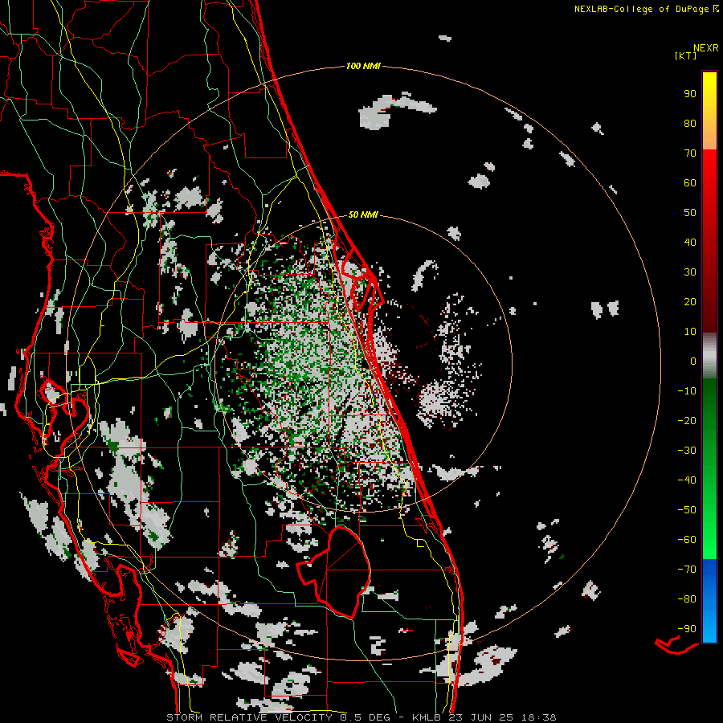
Task: Click the -10 value on velocity scale
Action: [687, 391]
